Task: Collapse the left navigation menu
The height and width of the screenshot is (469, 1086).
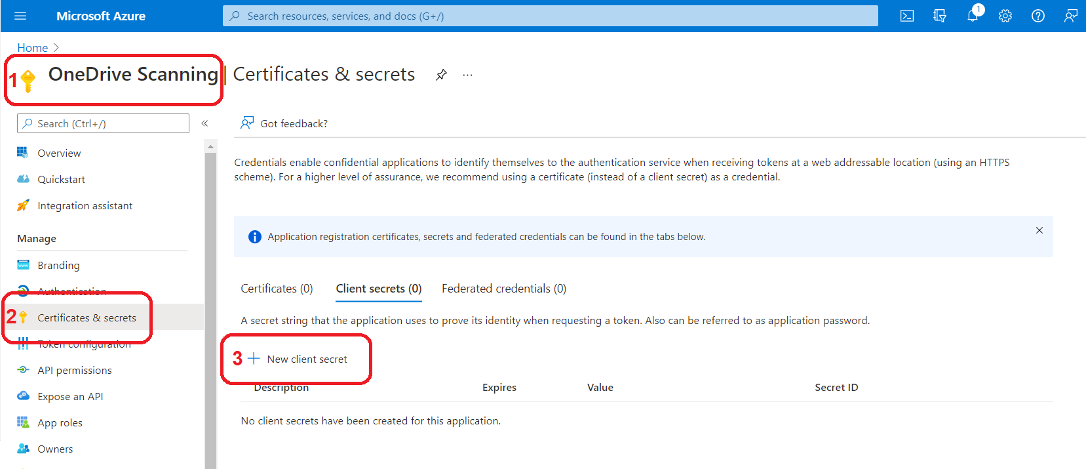Action: pos(204,123)
